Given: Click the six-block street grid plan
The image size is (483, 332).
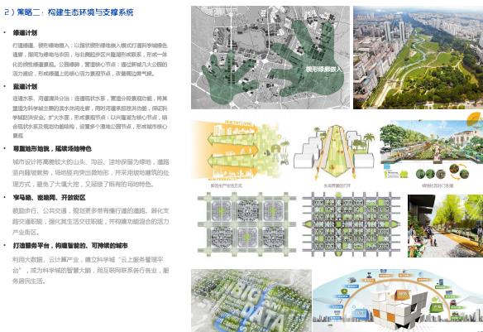Looking at the screenshot, I should (x=246, y=224).
